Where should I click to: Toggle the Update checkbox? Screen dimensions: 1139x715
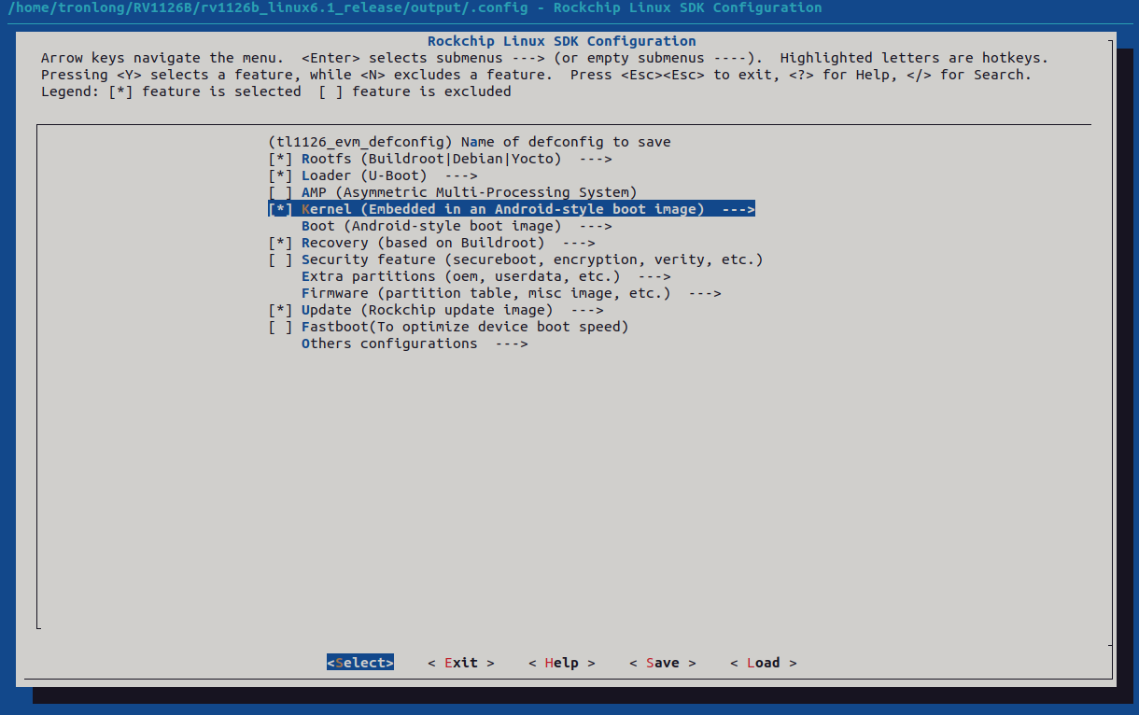280,310
